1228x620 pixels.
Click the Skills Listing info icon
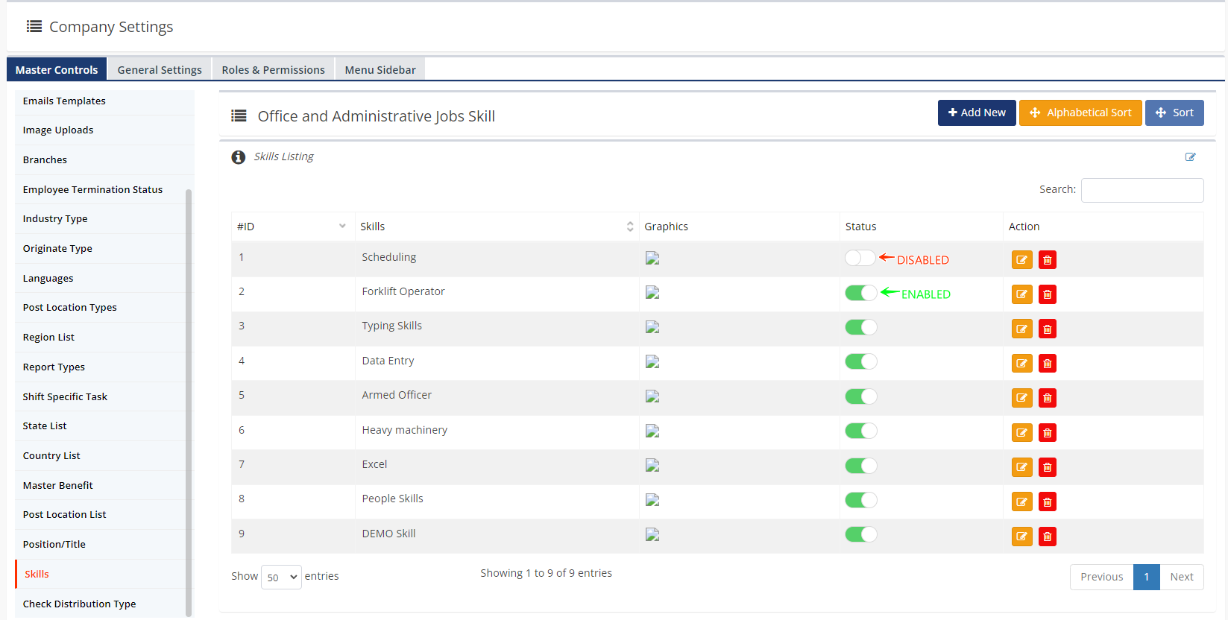pyautogui.click(x=239, y=157)
